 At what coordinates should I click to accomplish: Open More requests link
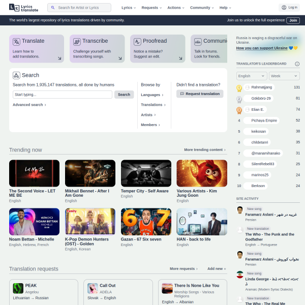(184, 268)
